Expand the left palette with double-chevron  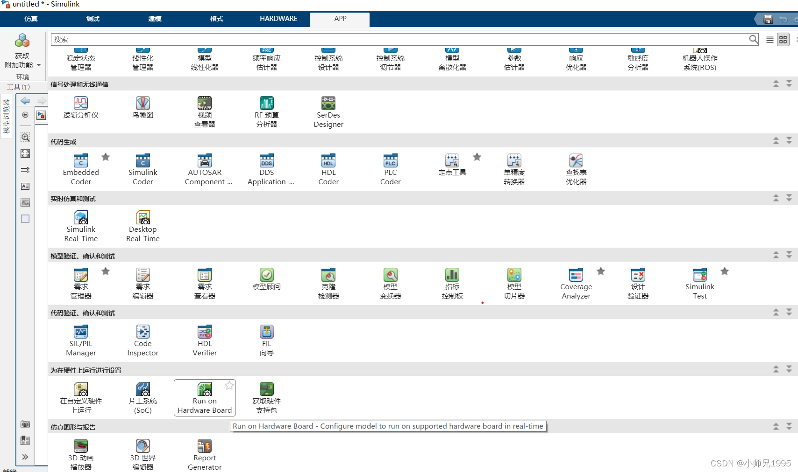(x=25, y=457)
